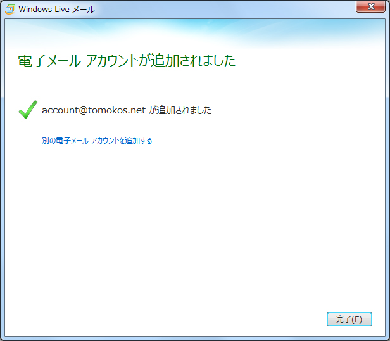Click the 電子メール アカウントが追加されました heading
390x341 pixels.
click(x=127, y=60)
